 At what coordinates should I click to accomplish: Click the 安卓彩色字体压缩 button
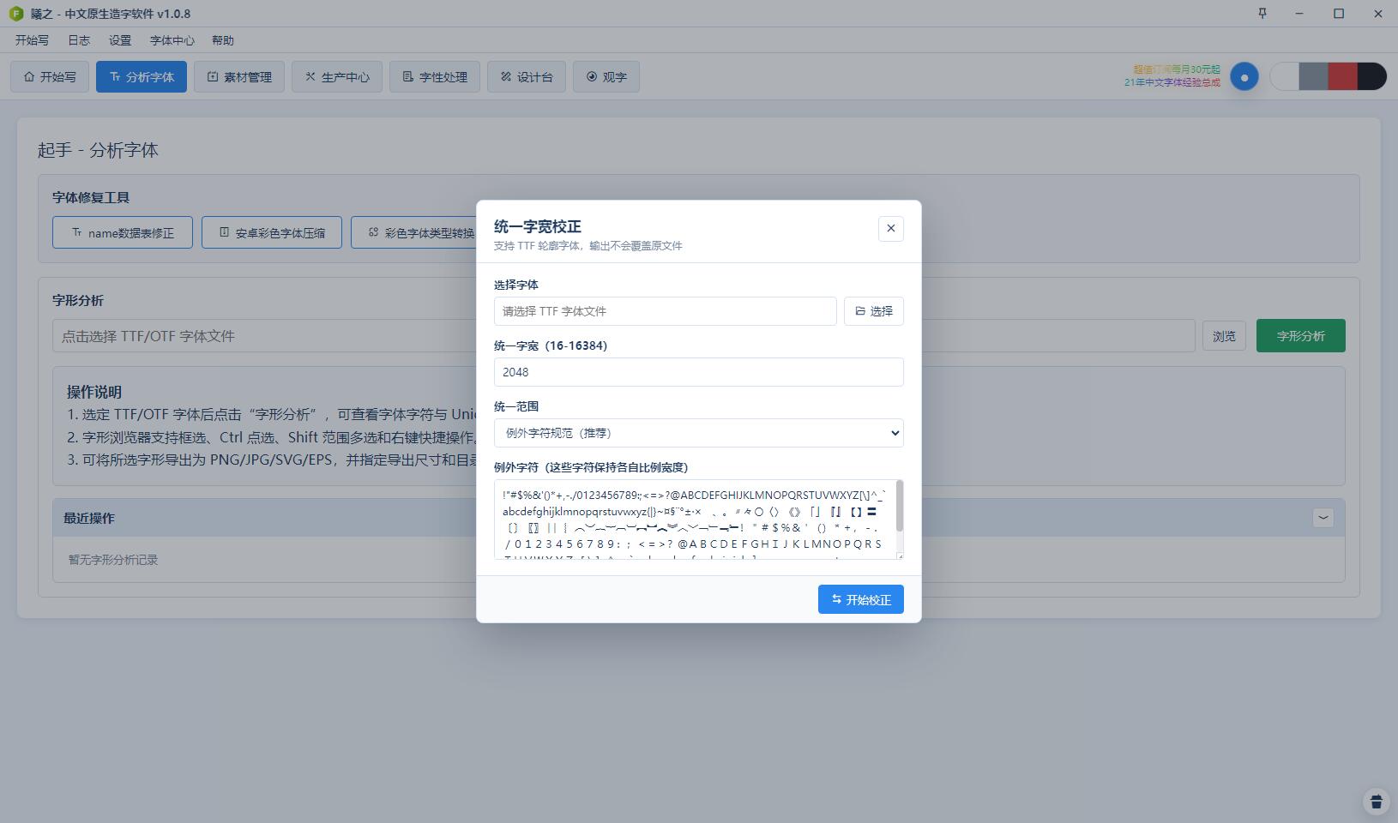[x=272, y=232]
